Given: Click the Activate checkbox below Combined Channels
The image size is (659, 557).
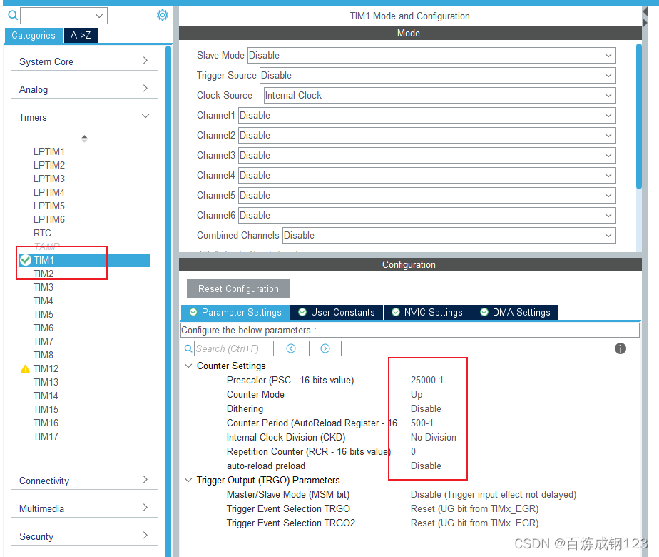Looking at the screenshot, I should (x=204, y=251).
